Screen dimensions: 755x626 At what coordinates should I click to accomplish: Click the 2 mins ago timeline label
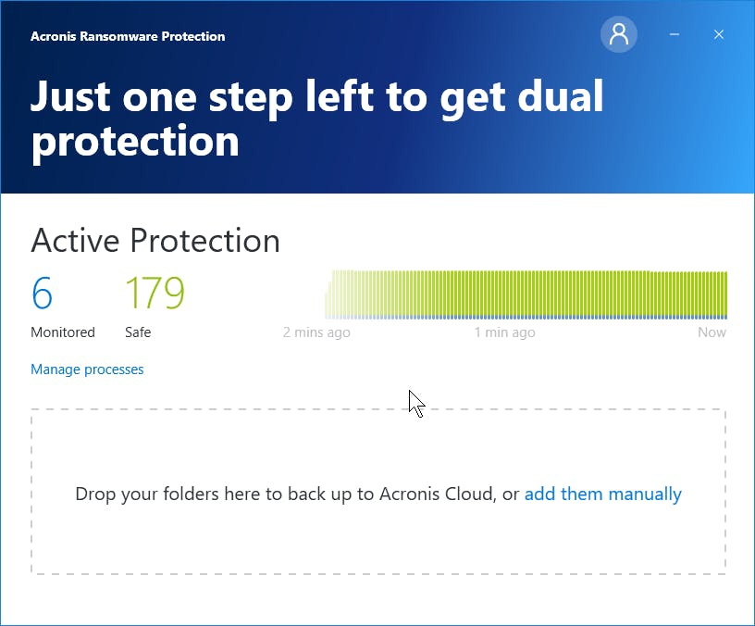(x=316, y=332)
